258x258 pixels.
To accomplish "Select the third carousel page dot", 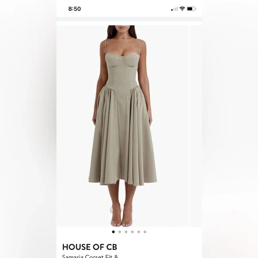I will (x=126, y=232).
